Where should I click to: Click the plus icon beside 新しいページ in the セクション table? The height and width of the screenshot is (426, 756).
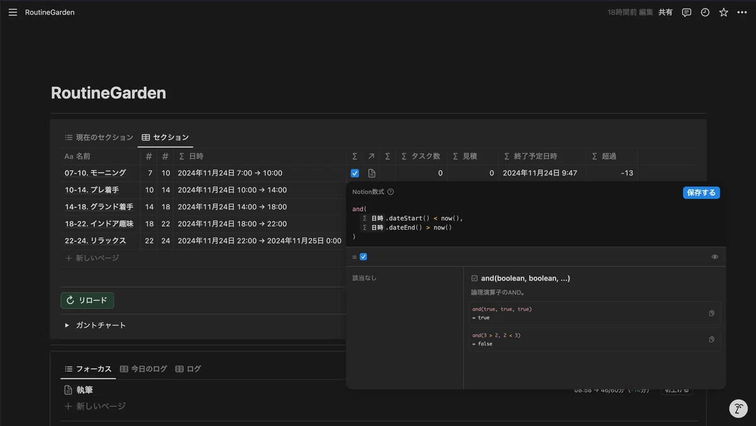(69, 258)
